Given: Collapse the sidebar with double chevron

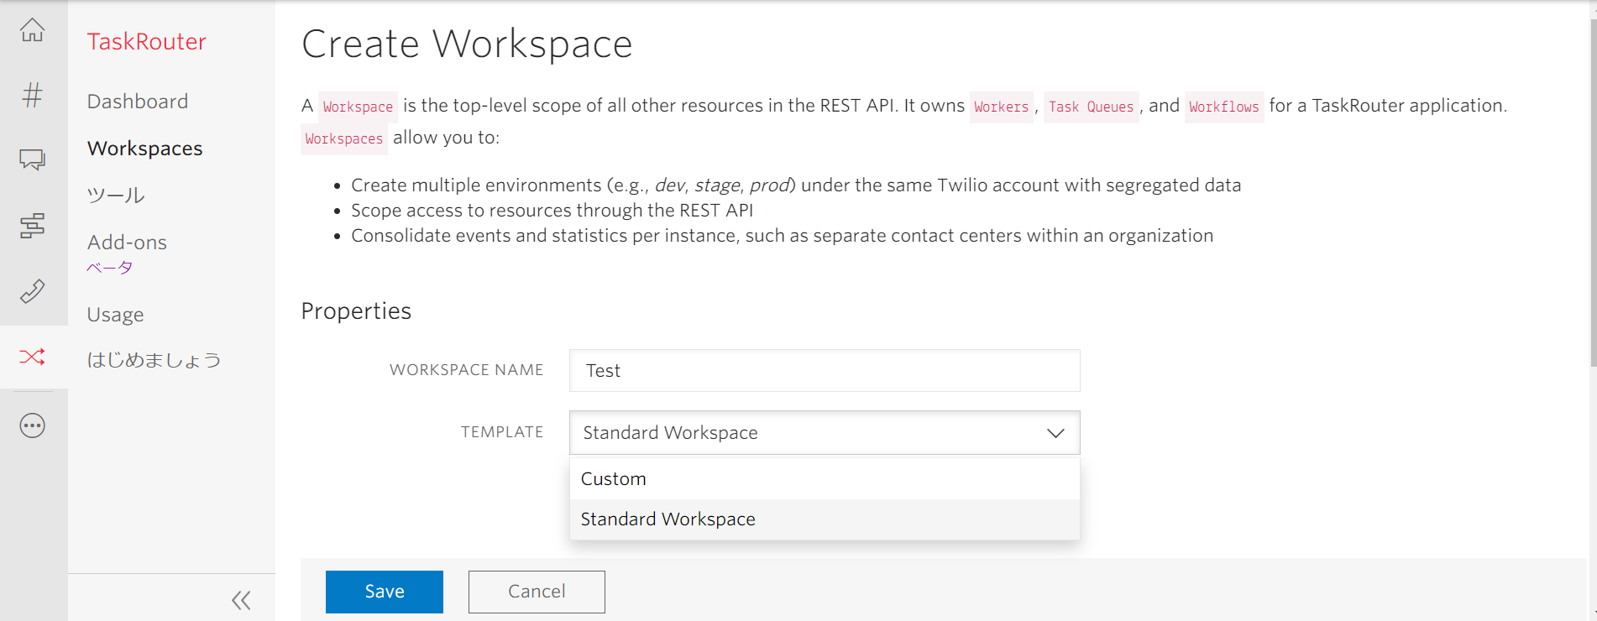Looking at the screenshot, I should coord(241,600).
